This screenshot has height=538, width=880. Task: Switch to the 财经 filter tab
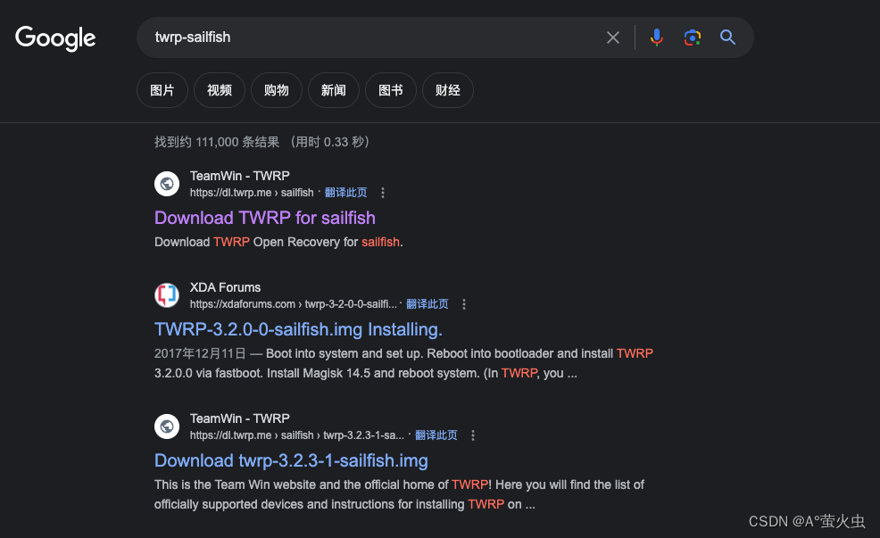448,90
